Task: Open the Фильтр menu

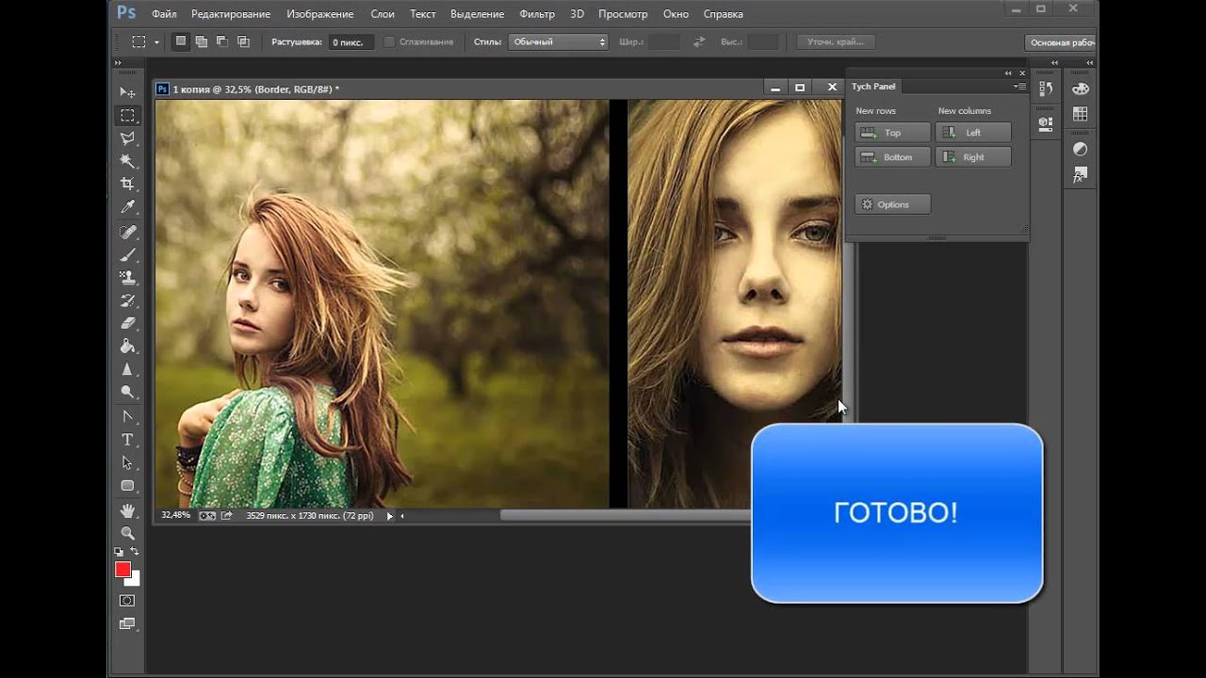Action: (537, 14)
